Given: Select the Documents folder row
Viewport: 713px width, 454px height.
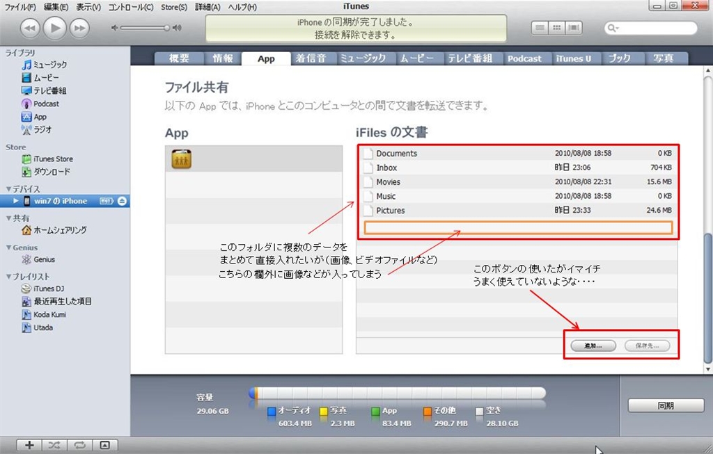Looking at the screenshot, I should pos(517,154).
